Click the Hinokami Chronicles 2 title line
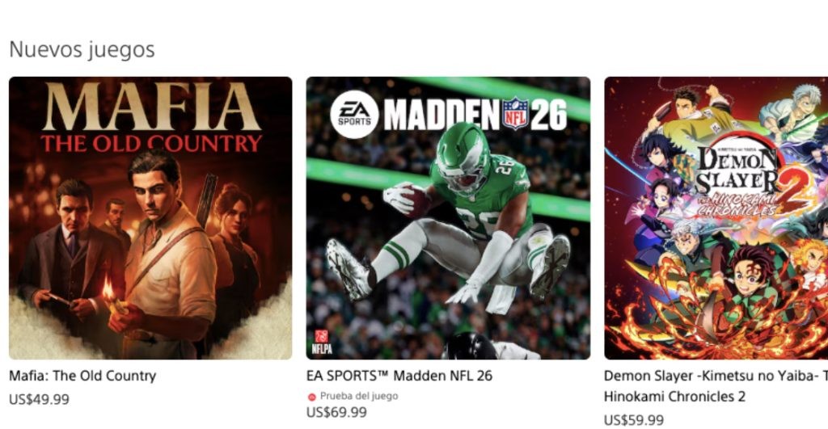The image size is (828, 429). 674,397
